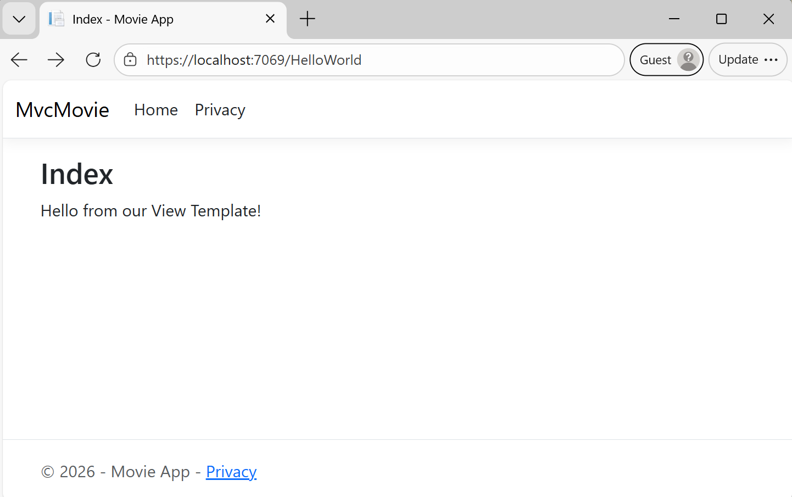Click the Update menu dots icon

771,60
